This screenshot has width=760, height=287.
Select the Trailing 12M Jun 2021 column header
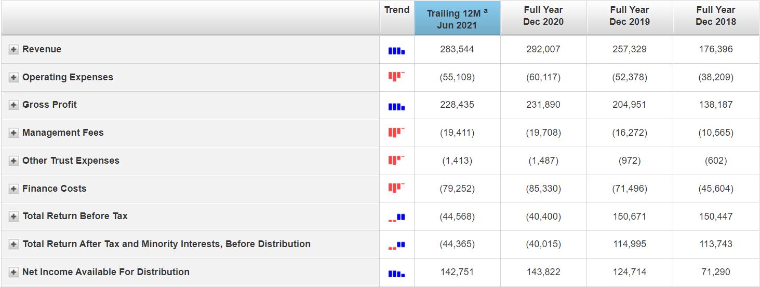coord(457,19)
